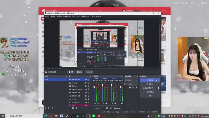Mute the first mixer channel speaker icon
Screen dimensions: 209x118
click(95, 103)
